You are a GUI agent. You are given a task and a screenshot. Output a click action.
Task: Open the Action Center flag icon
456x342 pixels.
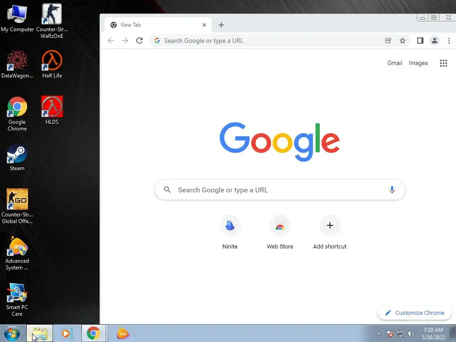click(390, 334)
